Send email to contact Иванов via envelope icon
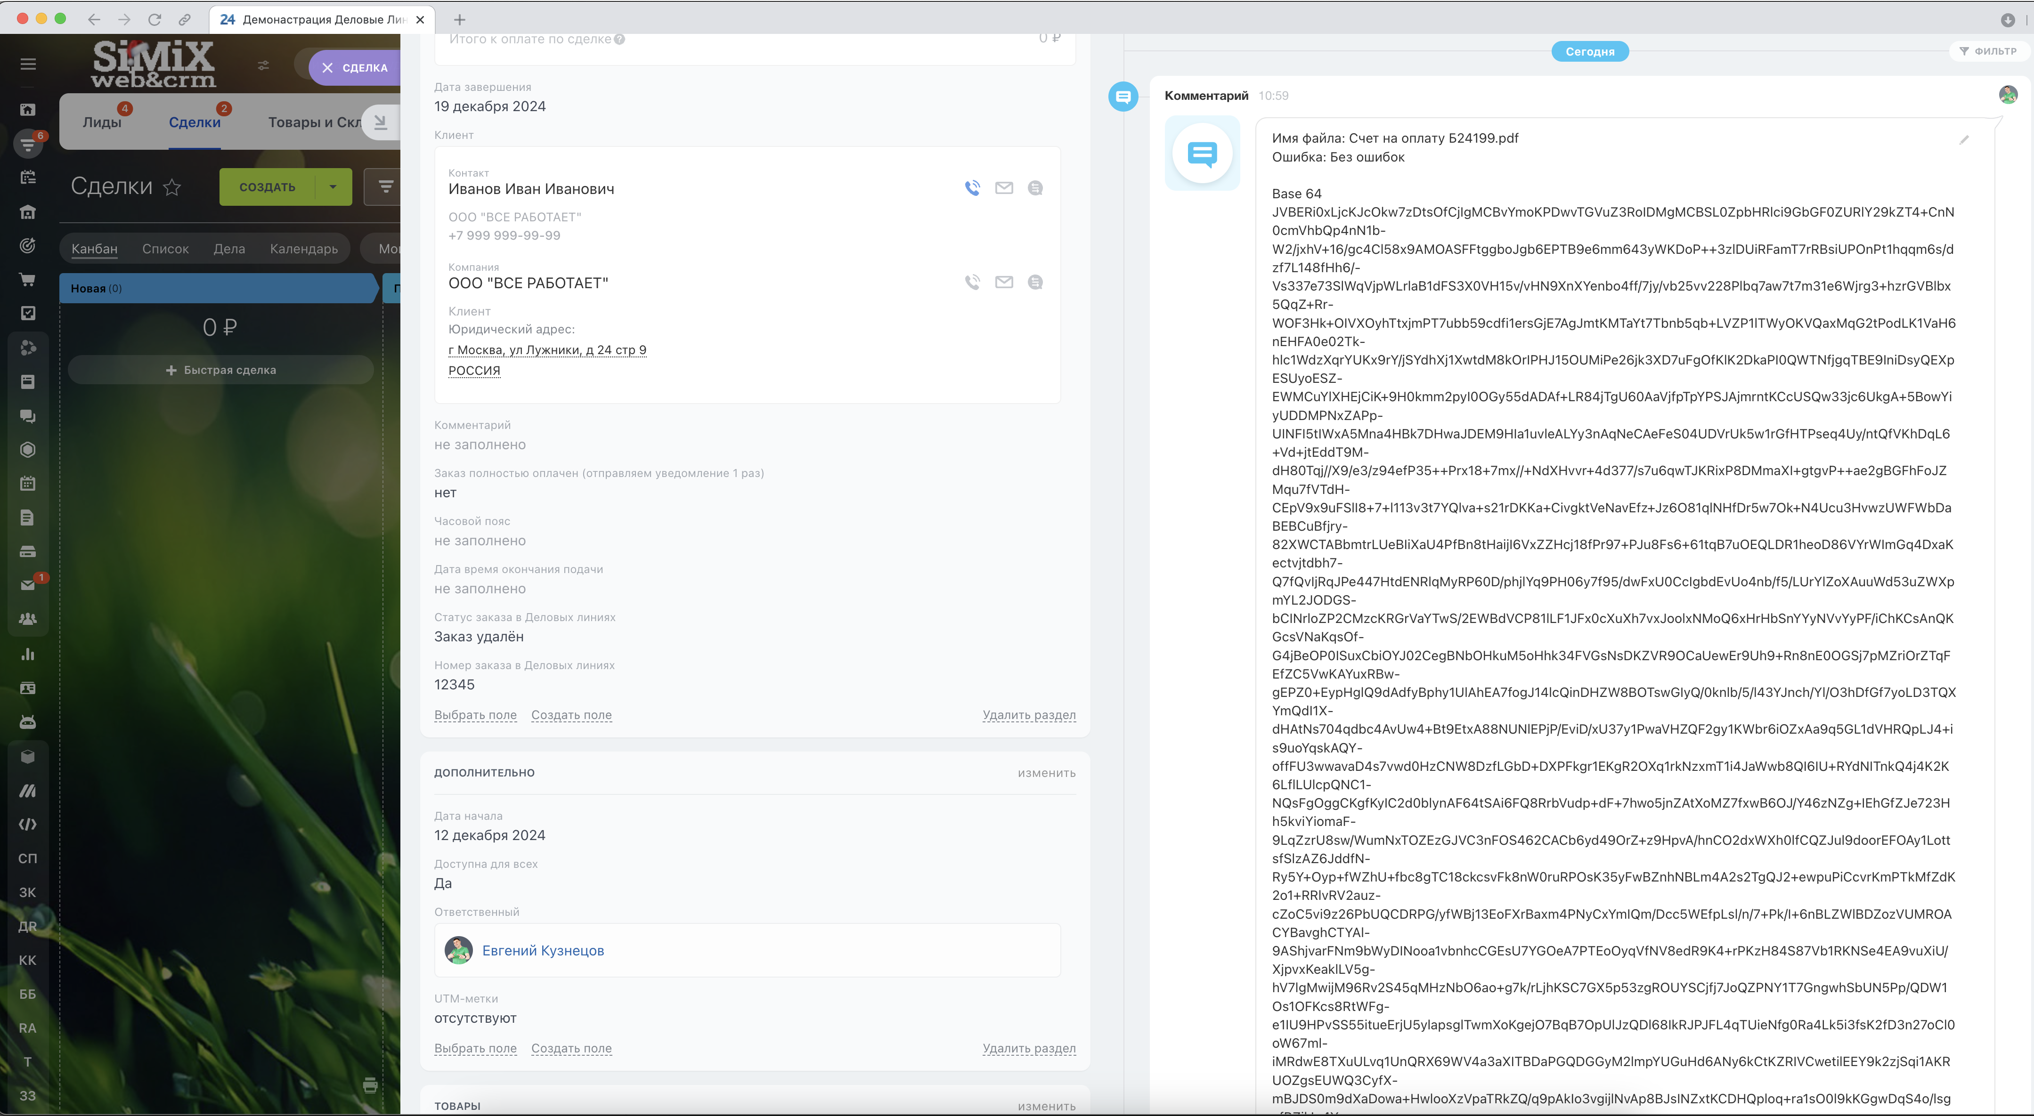 (x=1004, y=188)
